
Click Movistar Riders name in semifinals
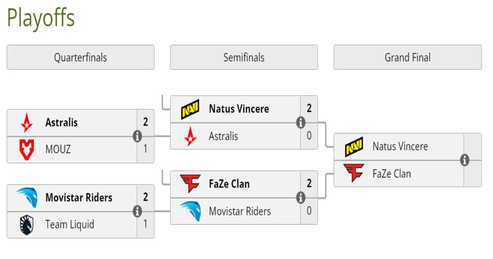click(240, 211)
